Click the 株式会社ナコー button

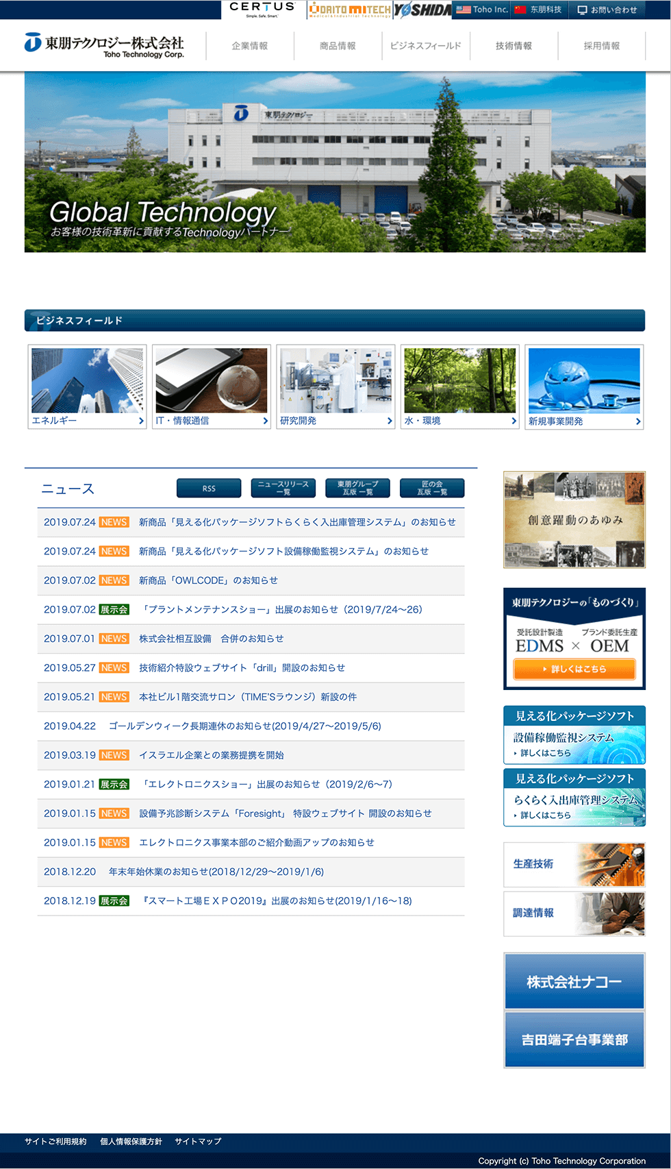pyautogui.click(x=574, y=981)
